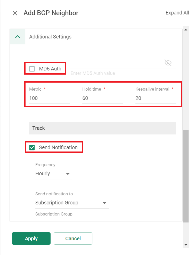Open the Send notification to dropdown
Screen dimensions: 195x255
point(72,203)
